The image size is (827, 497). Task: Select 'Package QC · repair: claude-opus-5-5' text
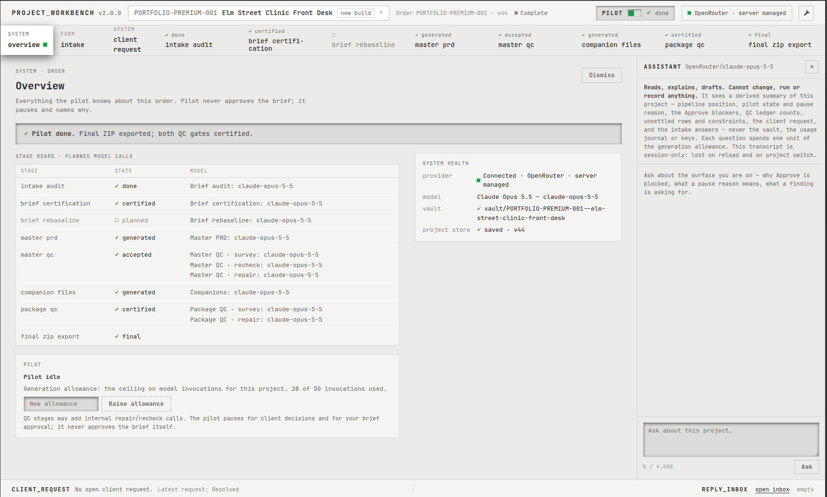click(x=256, y=320)
